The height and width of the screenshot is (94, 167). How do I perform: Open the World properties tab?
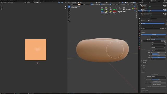click(139, 31)
